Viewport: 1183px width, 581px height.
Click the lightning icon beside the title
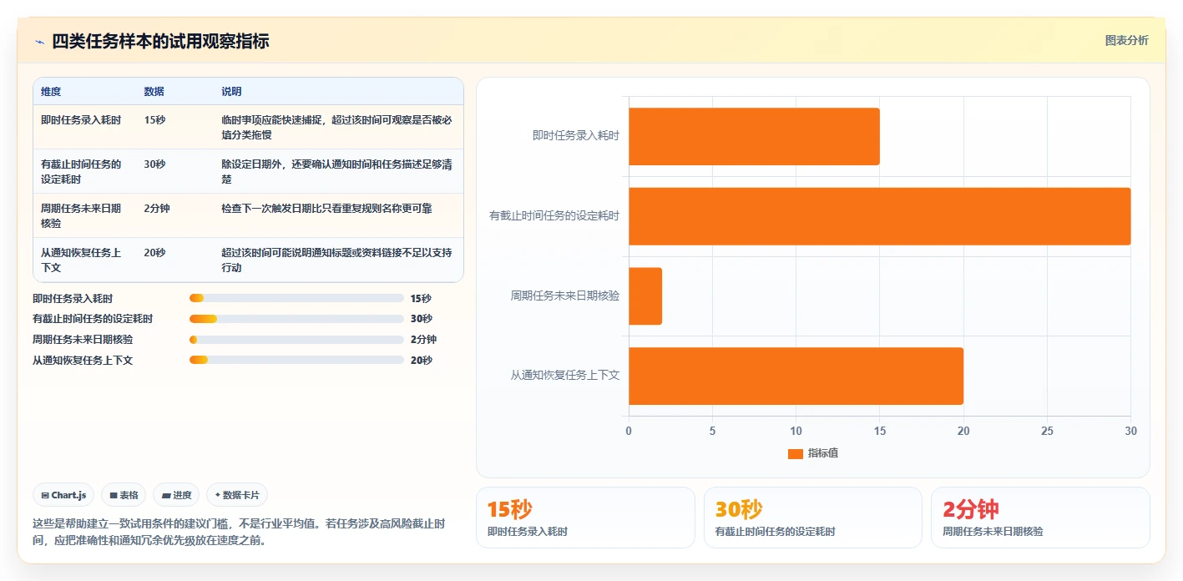click(x=39, y=42)
